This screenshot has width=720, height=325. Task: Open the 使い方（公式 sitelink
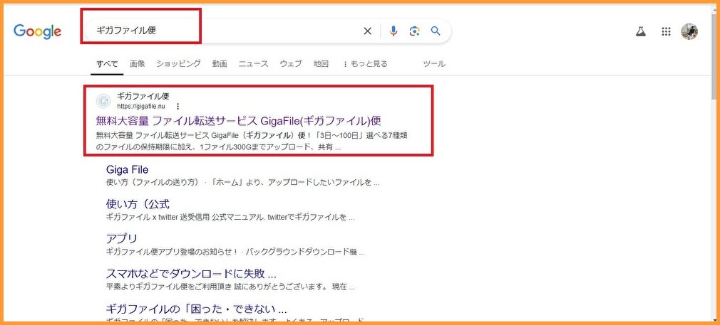point(138,203)
